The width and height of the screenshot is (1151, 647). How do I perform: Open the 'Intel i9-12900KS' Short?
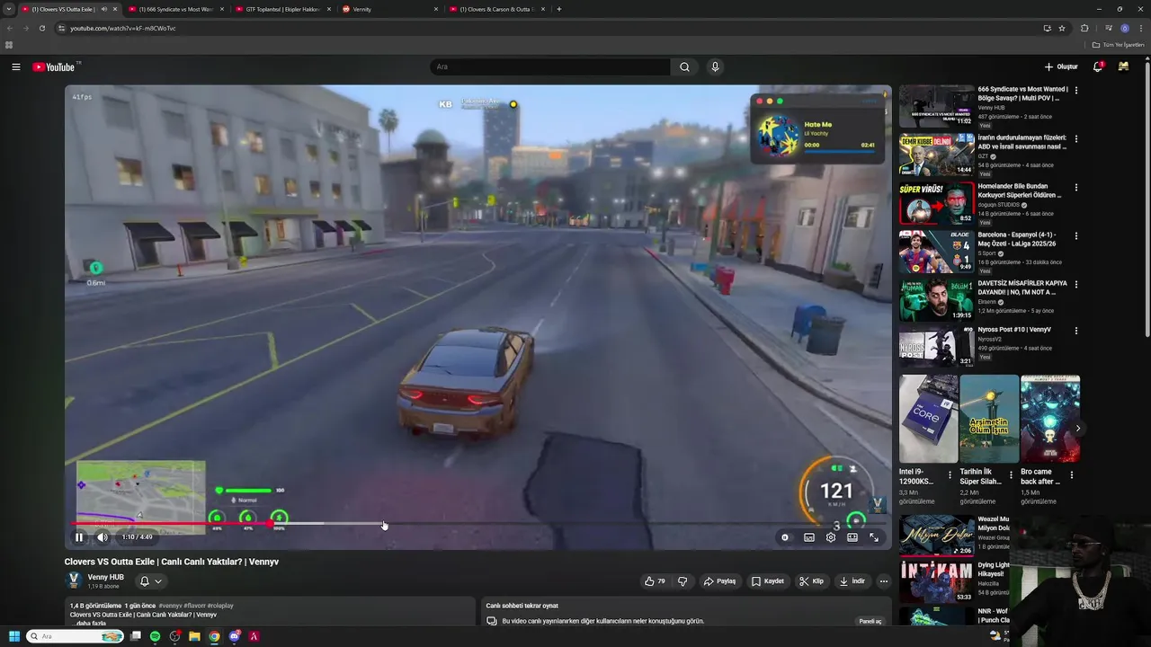click(x=928, y=419)
